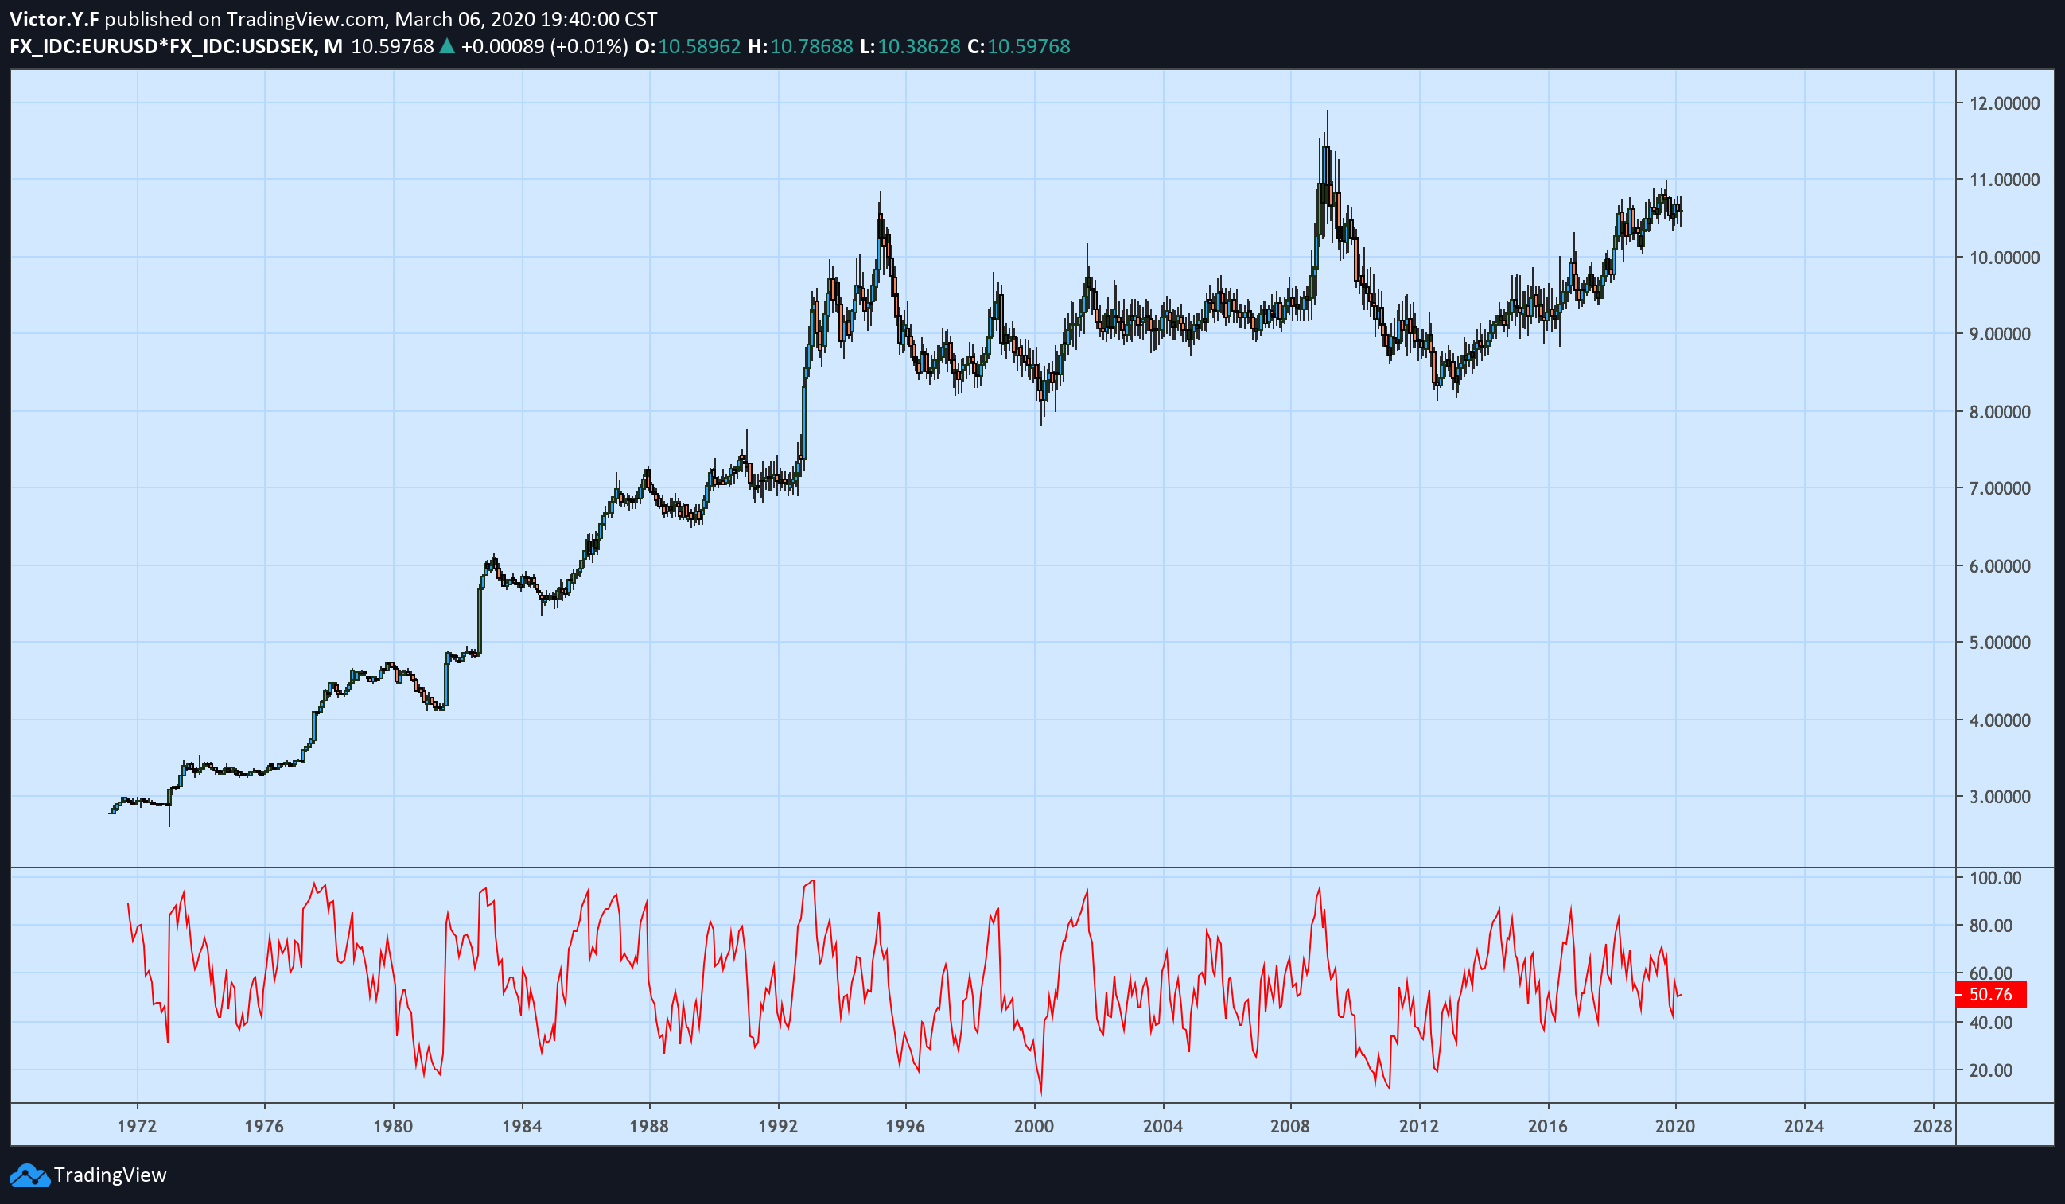This screenshot has height=1204, width=2065.
Task: Click the price change +0.00089 (+0.01%)
Action: (x=544, y=47)
